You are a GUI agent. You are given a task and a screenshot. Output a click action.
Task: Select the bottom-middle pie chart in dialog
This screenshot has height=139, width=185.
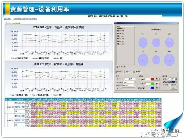156,59
